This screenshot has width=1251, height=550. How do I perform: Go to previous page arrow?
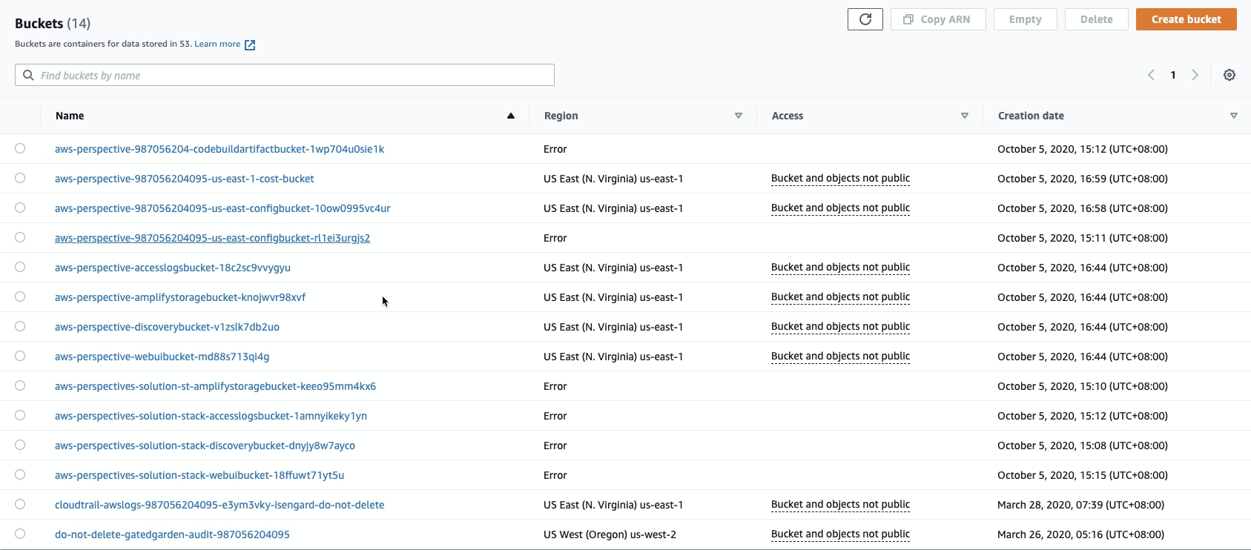1151,75
